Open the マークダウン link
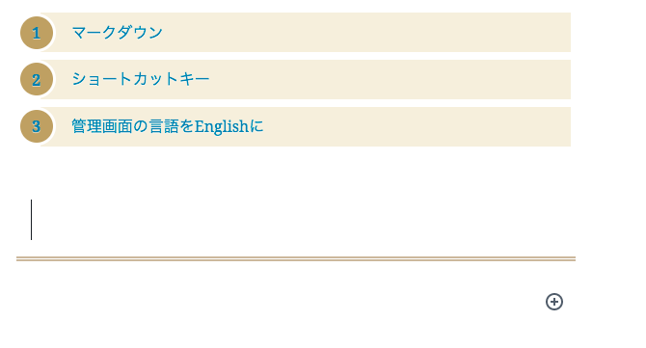 click(118, 33)
